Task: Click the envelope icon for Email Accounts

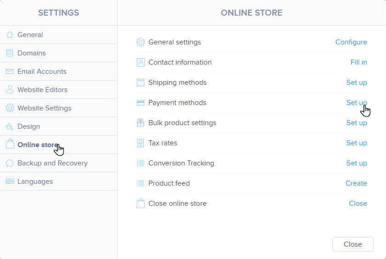Action: [10, 72]
